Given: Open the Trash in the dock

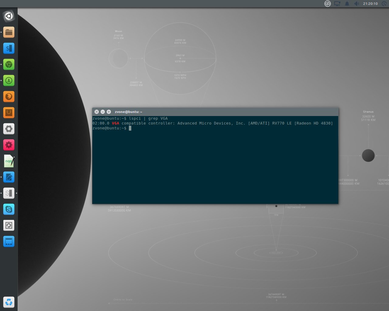Looking at the screenshot, I should (x=9, y=302).
